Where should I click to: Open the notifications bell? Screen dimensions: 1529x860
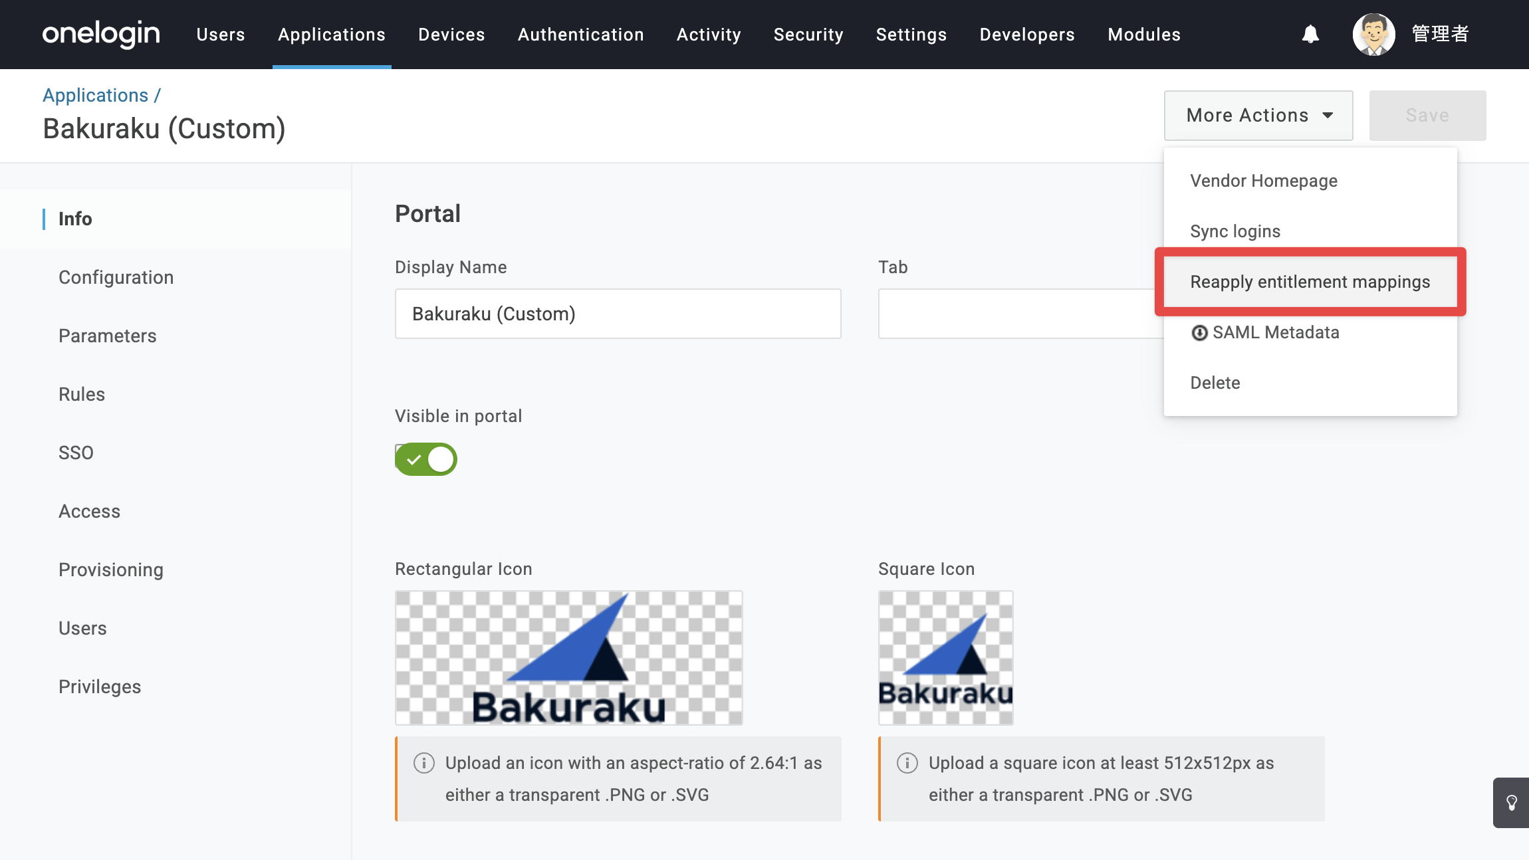[1310, 34]
